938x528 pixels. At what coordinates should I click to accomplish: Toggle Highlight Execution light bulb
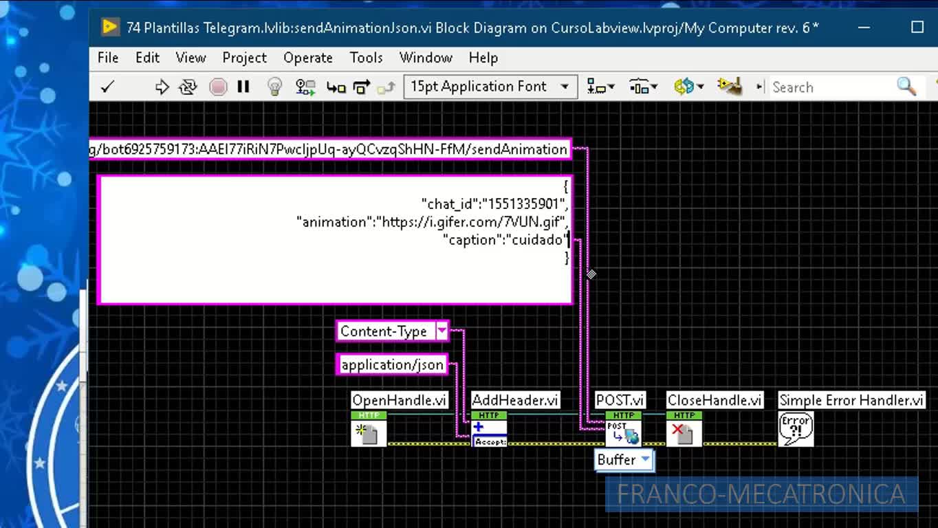(275, 87)
